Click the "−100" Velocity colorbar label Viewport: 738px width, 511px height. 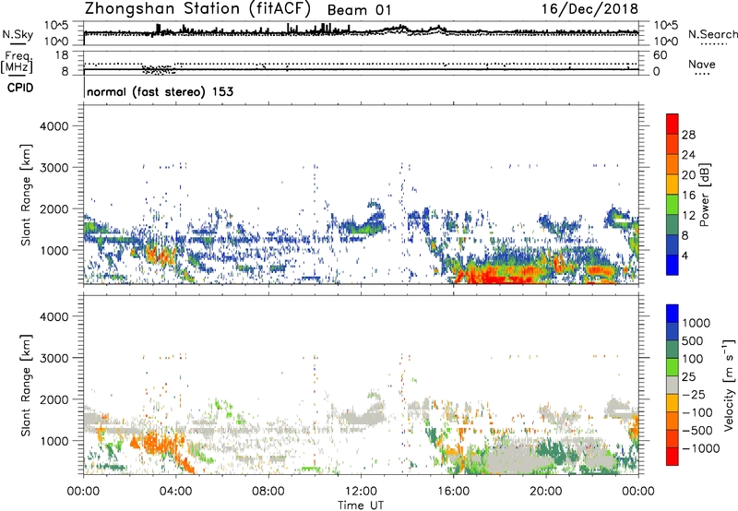(x=697, y=412)
